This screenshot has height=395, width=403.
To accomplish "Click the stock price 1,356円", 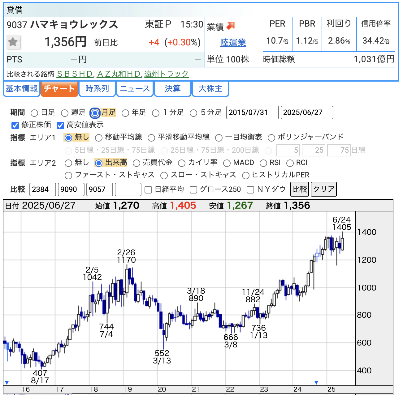I will 66,42.
